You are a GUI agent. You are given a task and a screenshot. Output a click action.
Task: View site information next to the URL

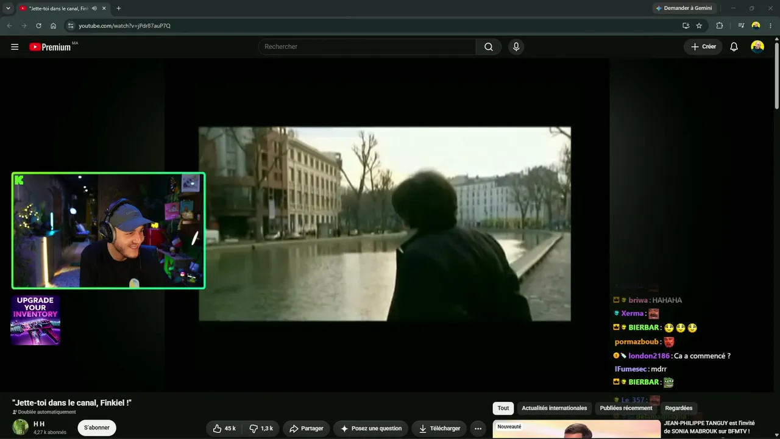coord(70,26)
